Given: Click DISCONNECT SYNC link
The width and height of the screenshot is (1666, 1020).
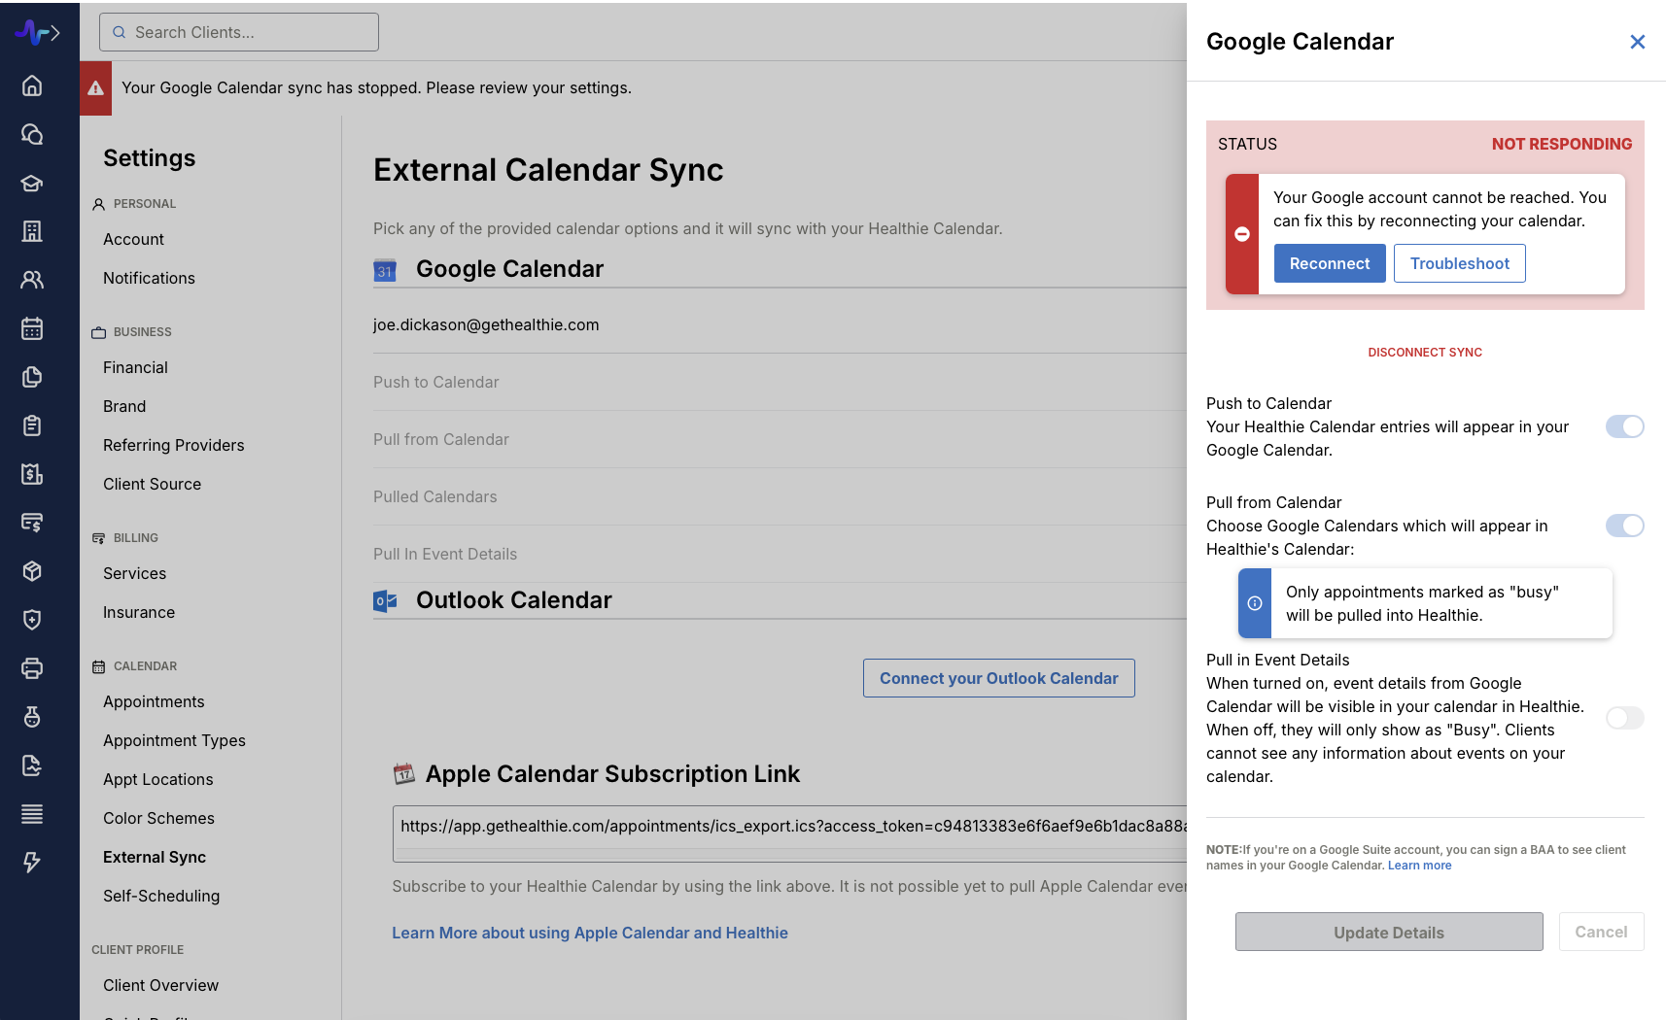Looking at the screenshot, I should [1425, 353].
